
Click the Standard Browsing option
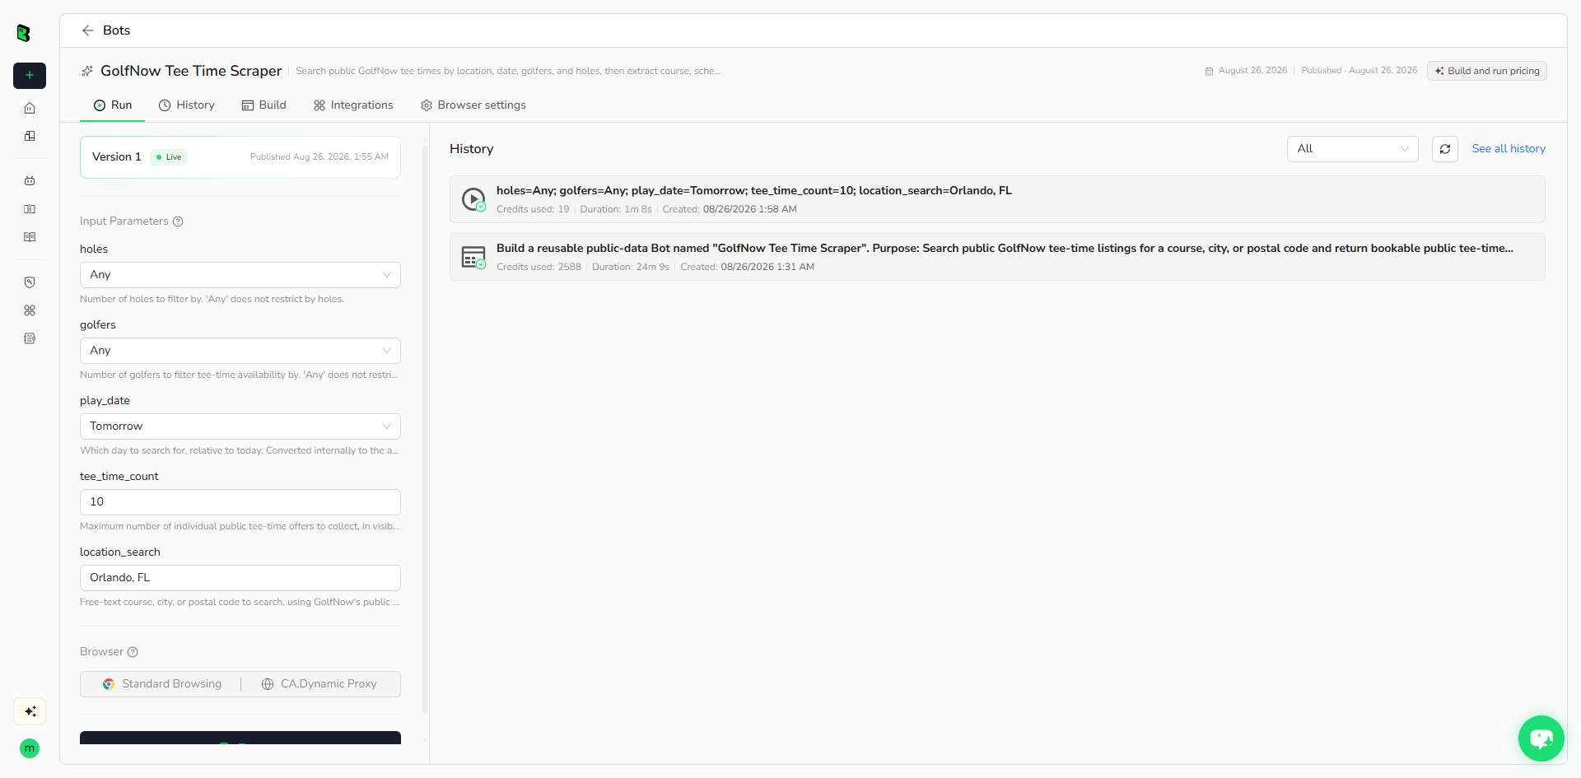click(x=162, y=684)
